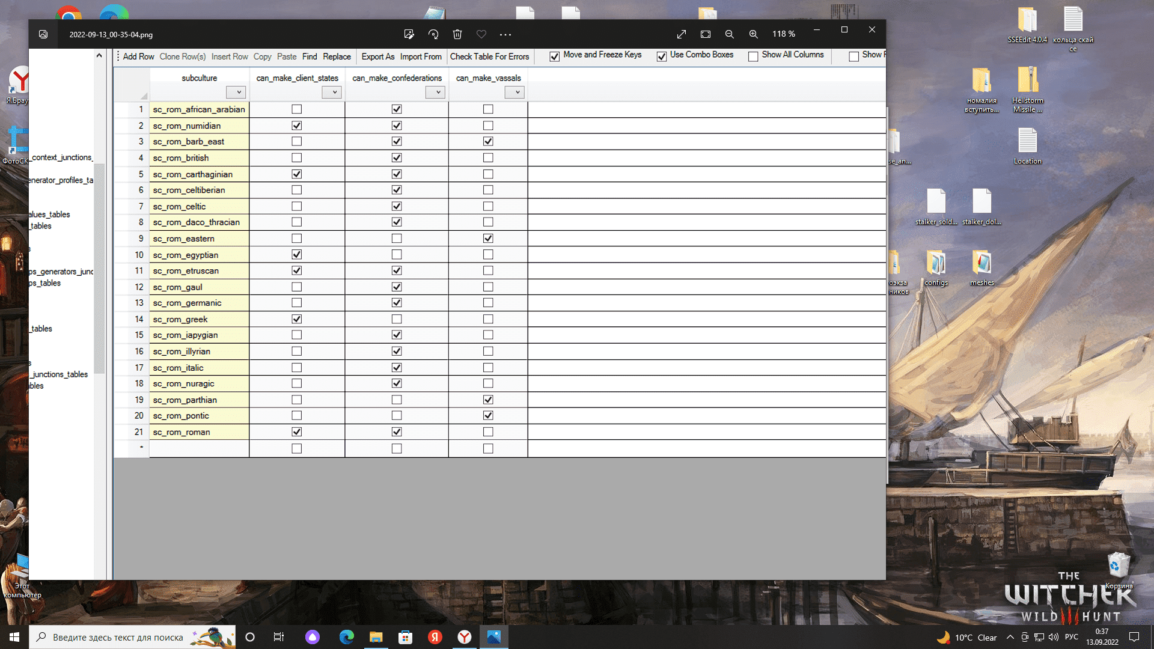Click Import From in the table toolbar

pyautogui.click(x=421, y=56)
